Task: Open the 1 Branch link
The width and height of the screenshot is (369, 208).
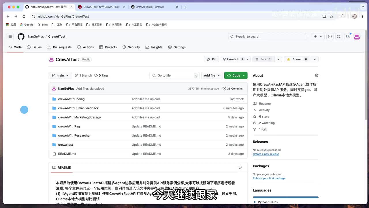Action: pos(84,75)
